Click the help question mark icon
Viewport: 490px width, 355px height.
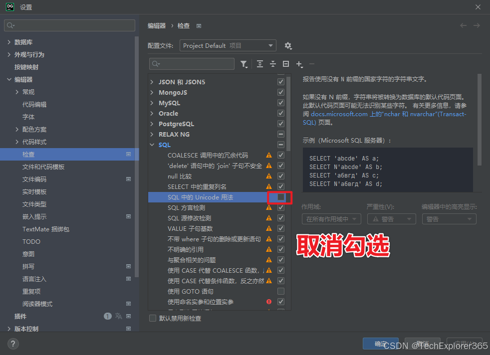[13, 344]
